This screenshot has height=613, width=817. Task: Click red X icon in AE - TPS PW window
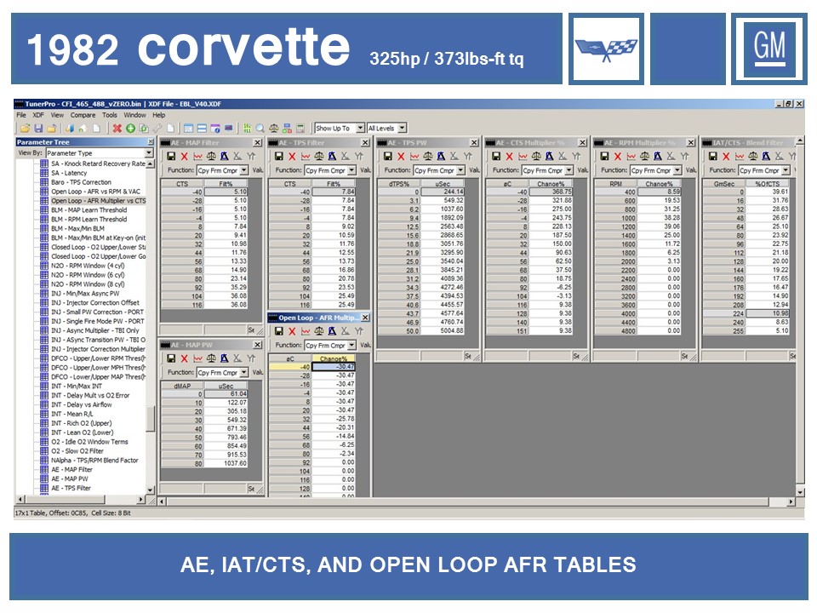[401, 157]
